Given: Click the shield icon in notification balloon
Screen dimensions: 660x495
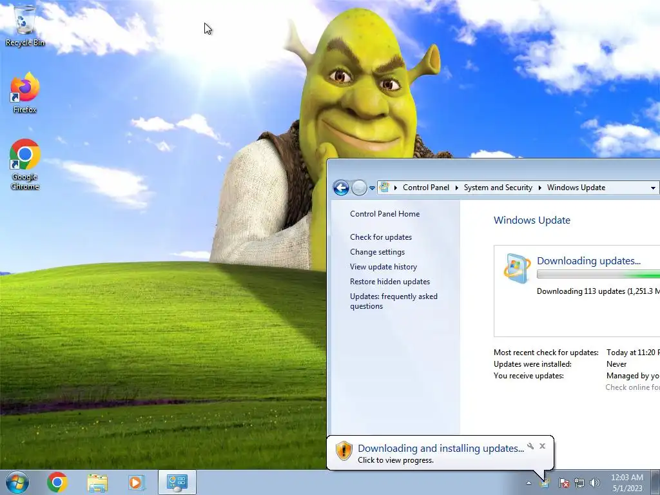Looking at the screenshot, I should (344, 451).
